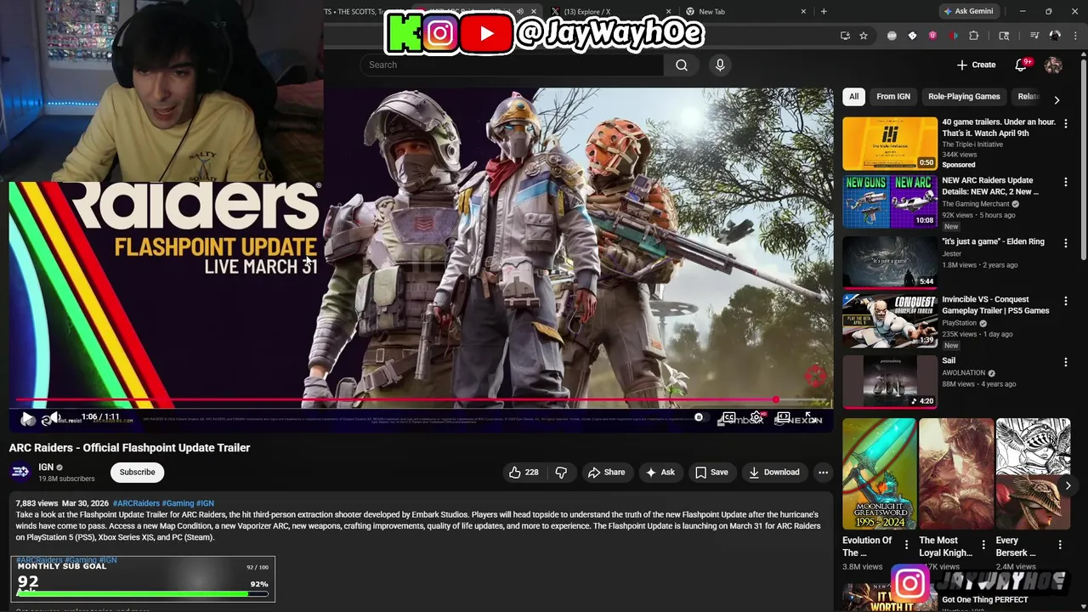Screen dimensions: 1088x612
Task: Open menu for NEW ARC Raiders Update Details
Action: pos(1066,182)
